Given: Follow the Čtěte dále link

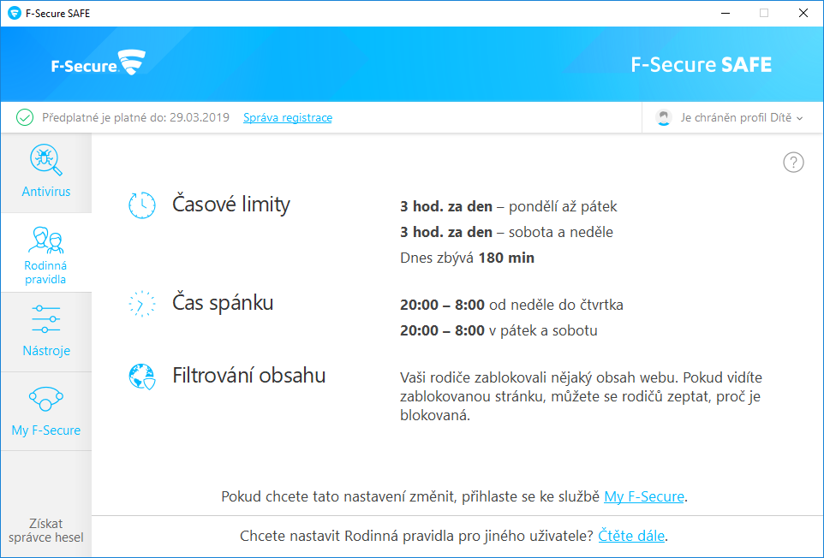Looking at the screenshot, I should click(x=631, y=536).
